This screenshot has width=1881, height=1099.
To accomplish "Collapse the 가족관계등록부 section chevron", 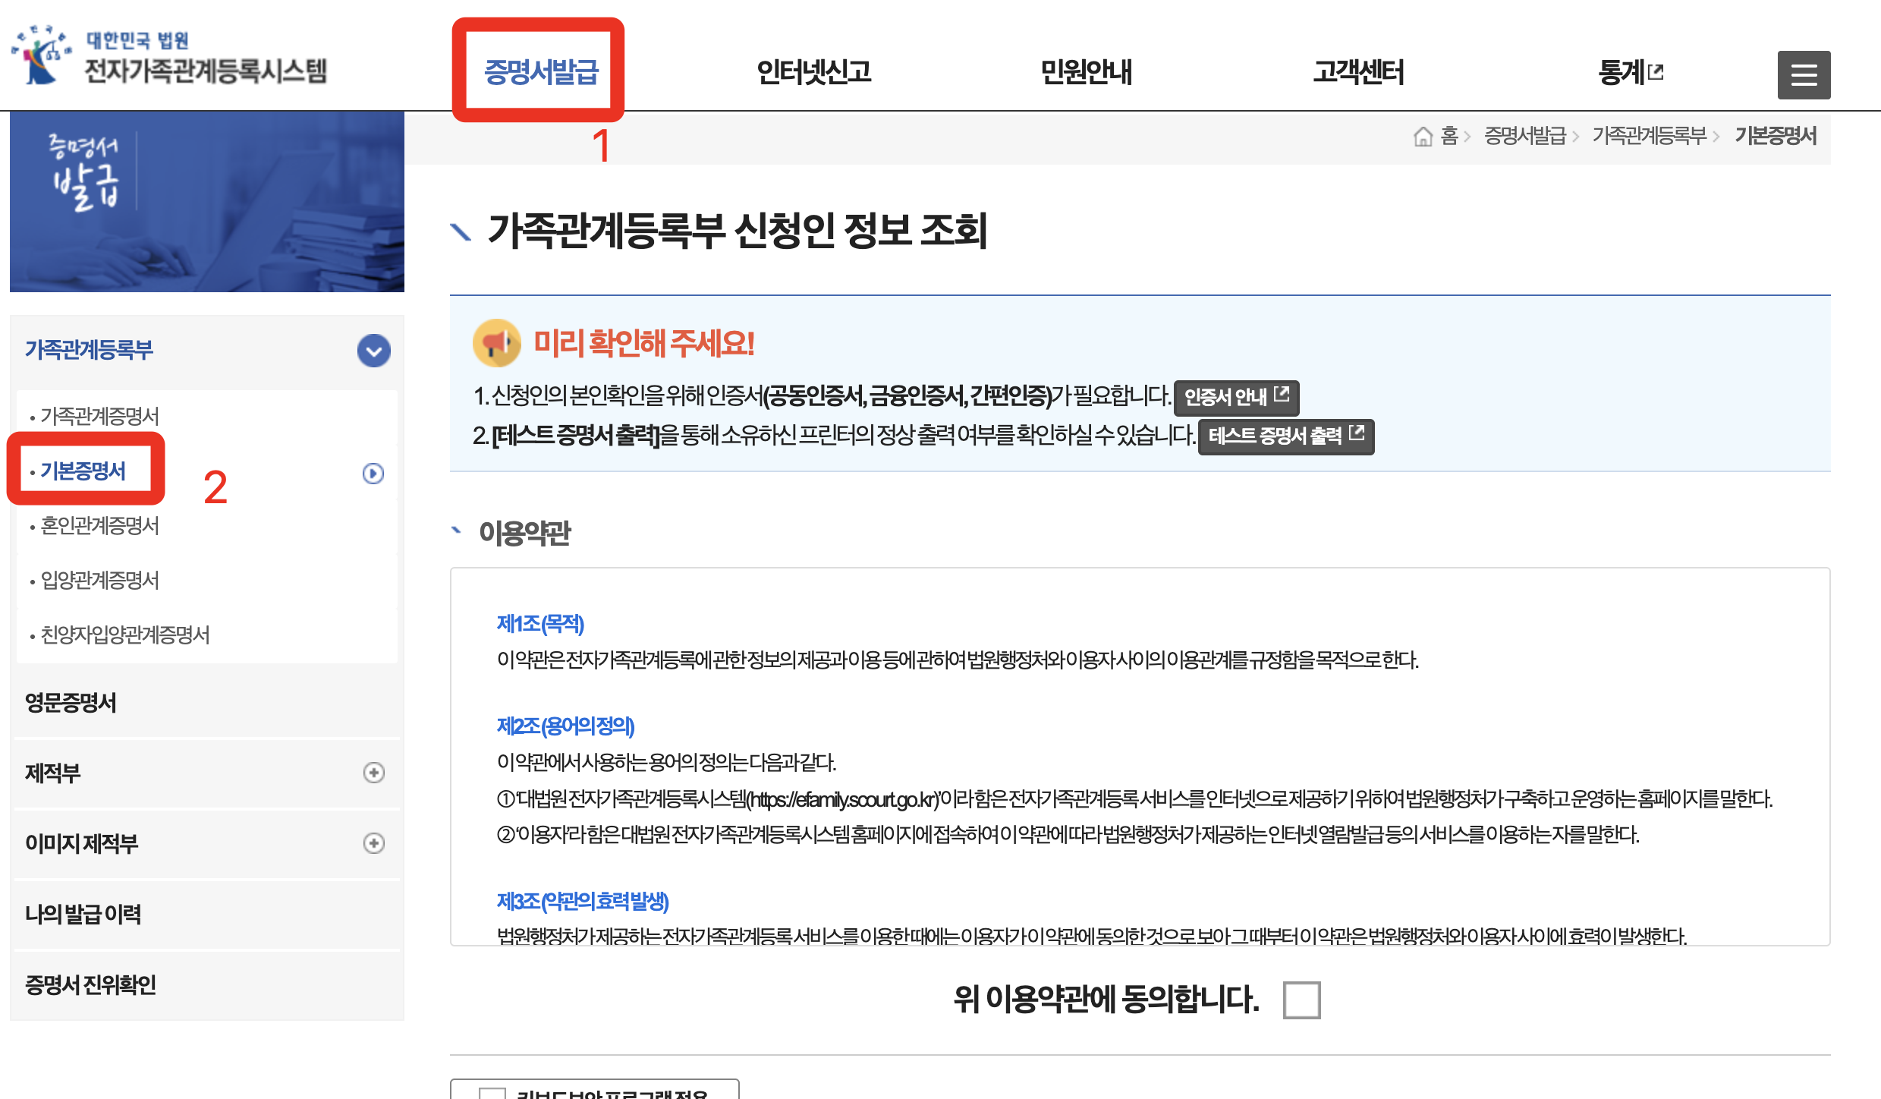I will click(373, 351).
